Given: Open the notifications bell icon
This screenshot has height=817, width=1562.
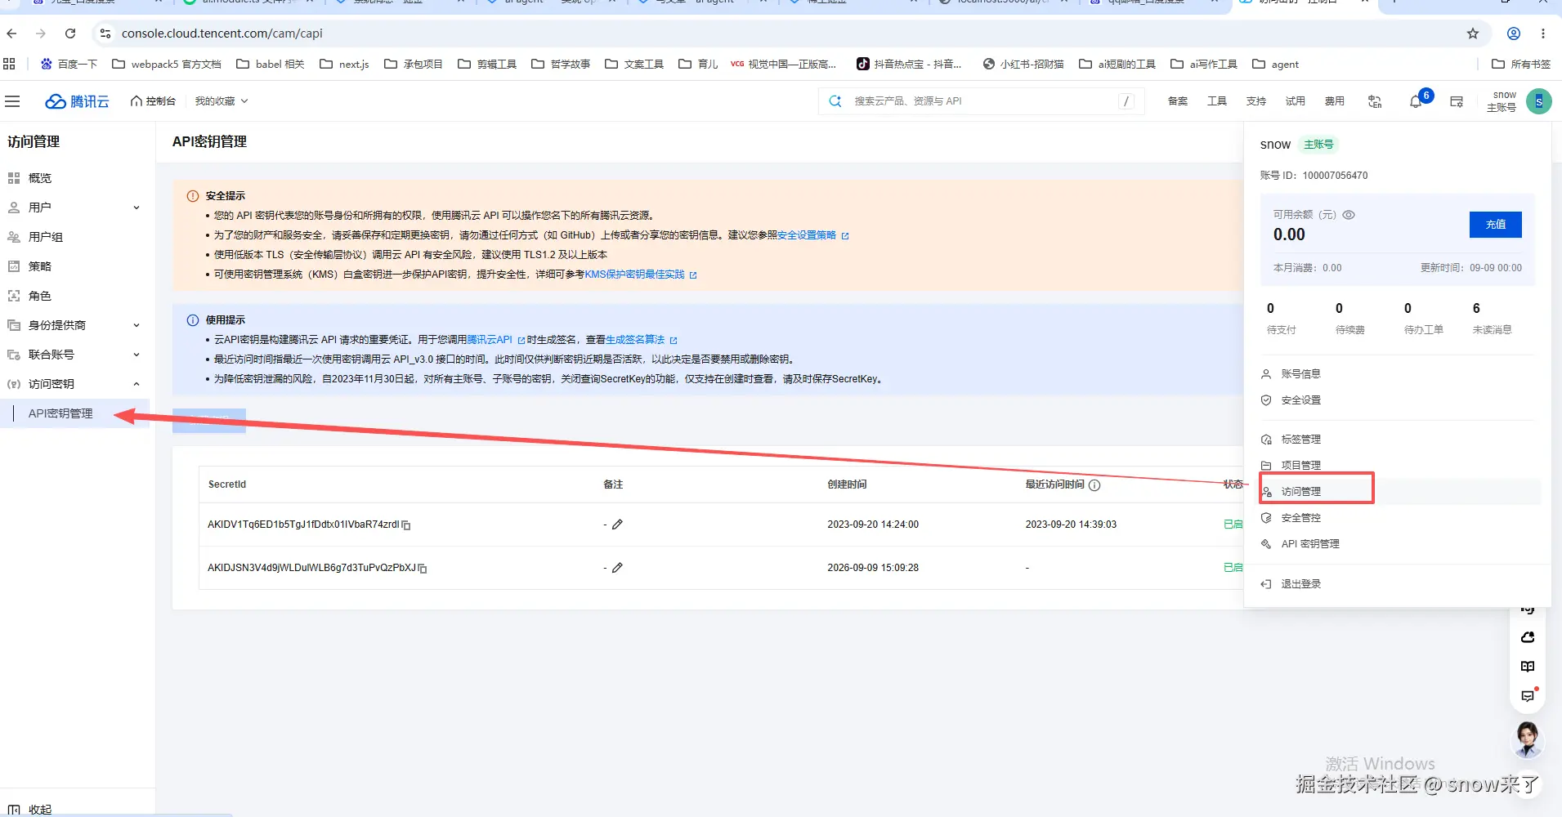Looking at the screenshot, I should click(x=1416, y=101).
